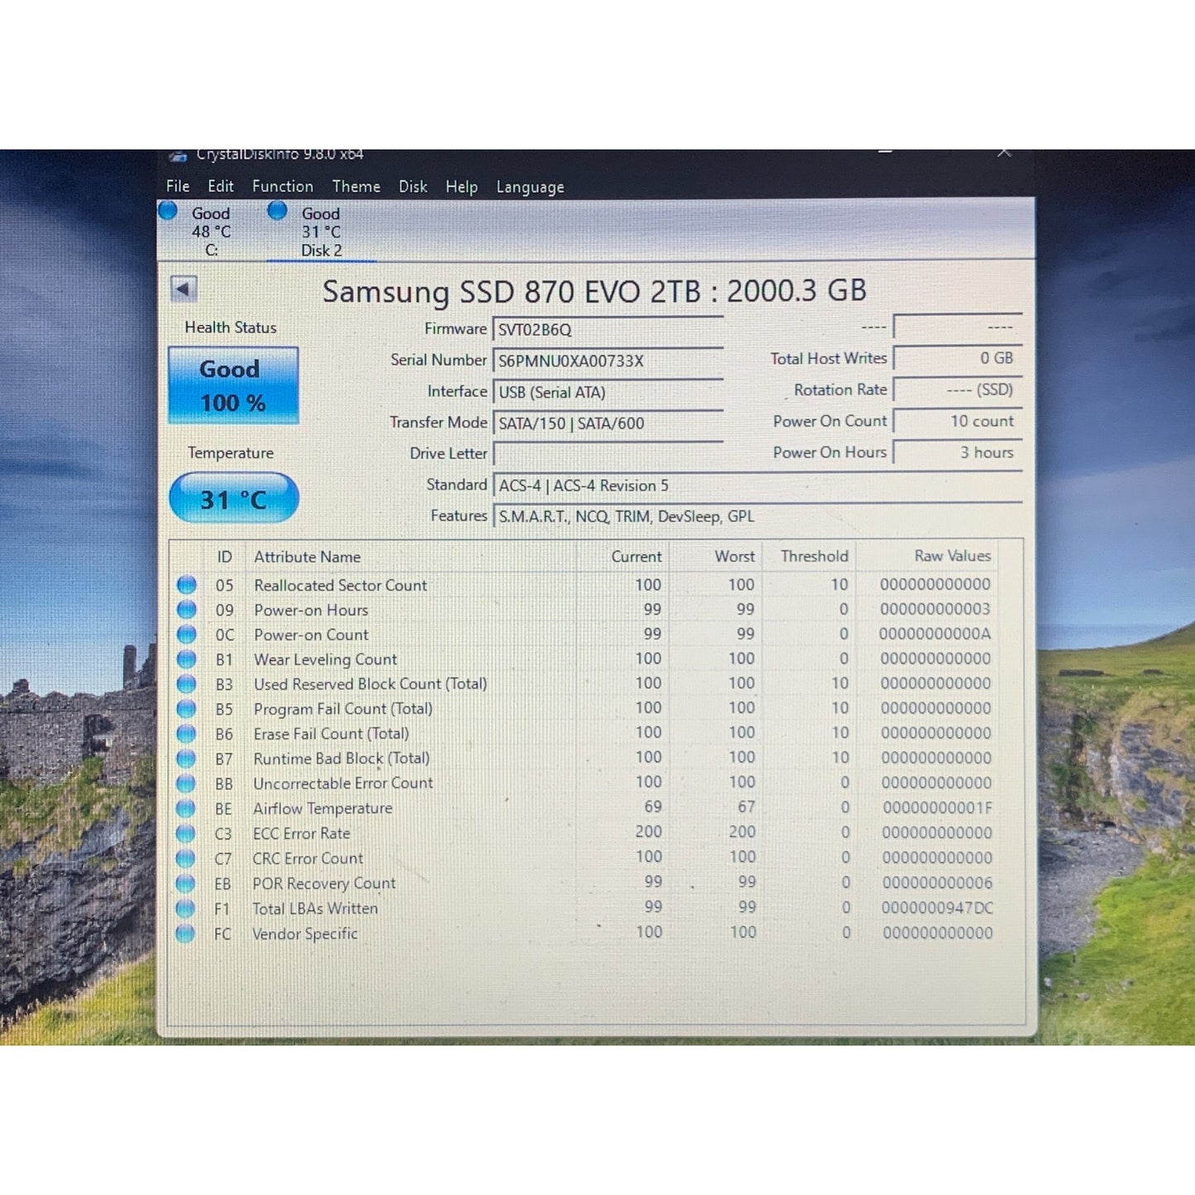Click the status orb of Total LBAs Written
This screenshot has height=1195, width=1195.
click(x=186, y=908)
